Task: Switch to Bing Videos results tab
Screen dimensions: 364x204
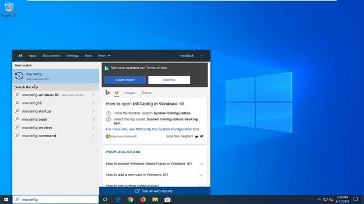Action: [146, 93]
